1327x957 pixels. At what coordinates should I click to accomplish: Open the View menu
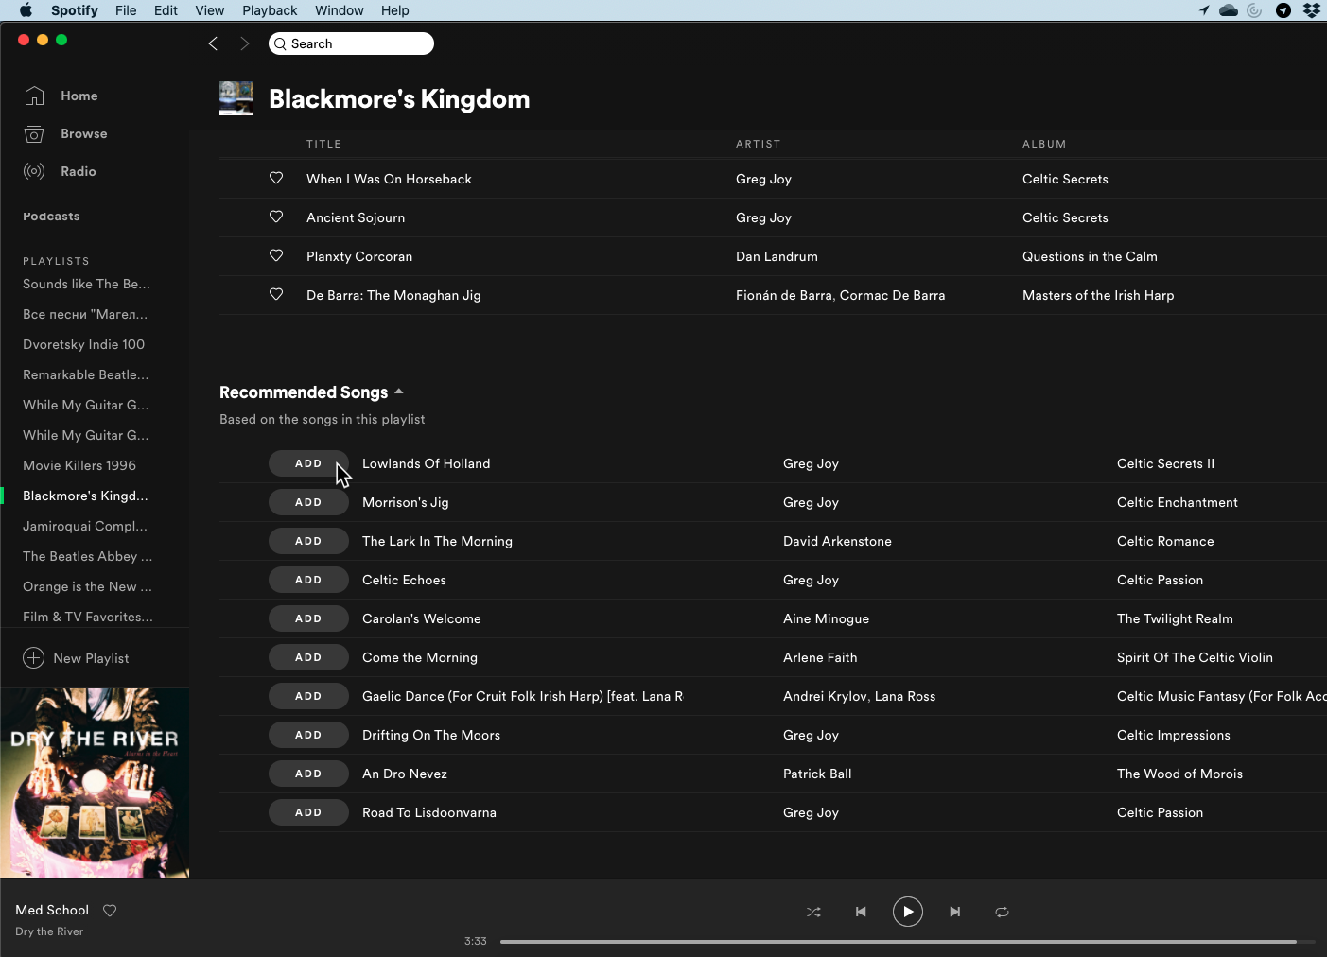click(209, 10)
